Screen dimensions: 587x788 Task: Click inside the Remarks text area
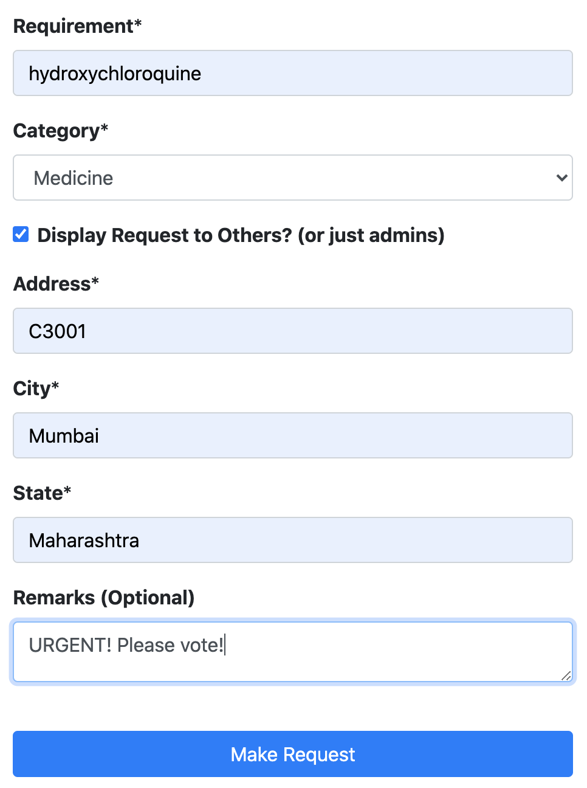tap(293, 652)
